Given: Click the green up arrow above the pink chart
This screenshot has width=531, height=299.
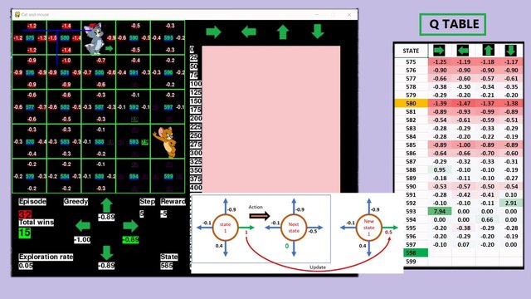Looking at the screenshot, I should [x=283, y=32].
